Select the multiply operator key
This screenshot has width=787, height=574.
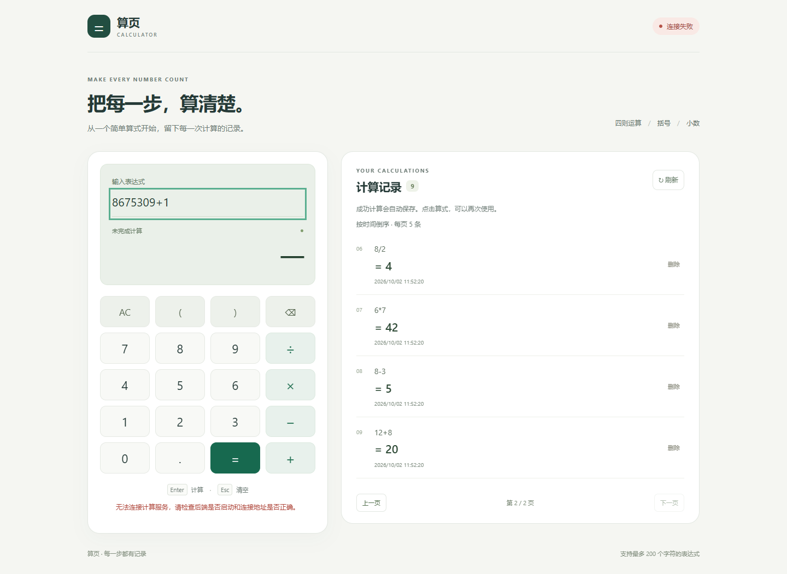(290, 385)
